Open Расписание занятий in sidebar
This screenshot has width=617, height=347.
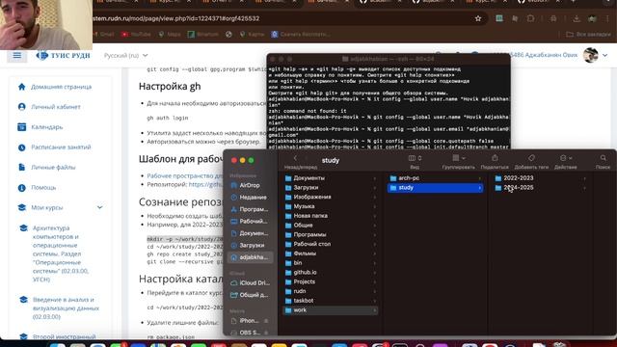pos(61,147)
